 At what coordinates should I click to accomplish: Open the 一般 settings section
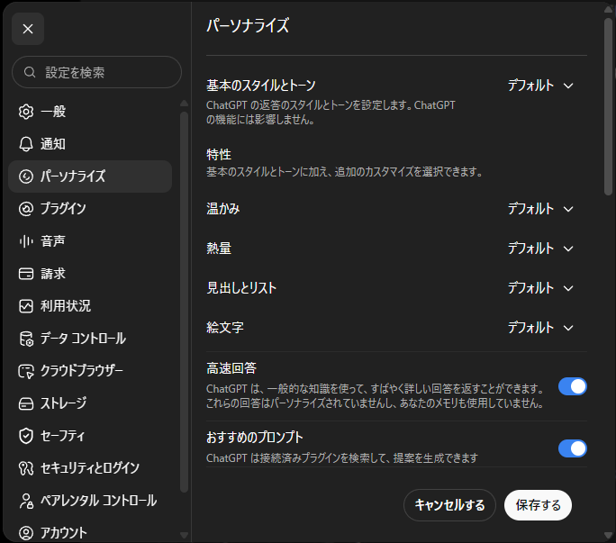[x=90, y=112]
